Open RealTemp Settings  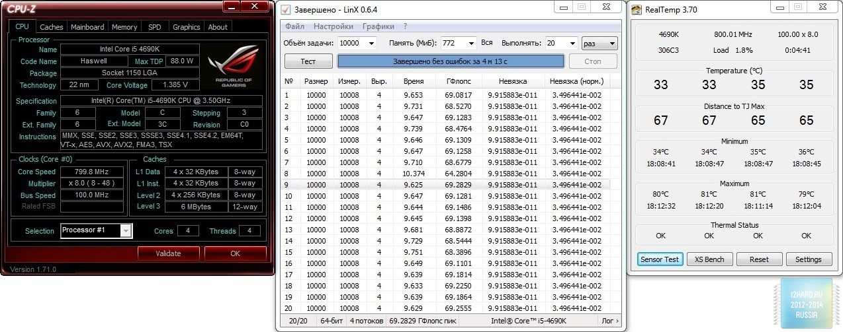pyautogui.click(x=808, y=259)
